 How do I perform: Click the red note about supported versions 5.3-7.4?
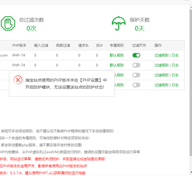(43, 173)
